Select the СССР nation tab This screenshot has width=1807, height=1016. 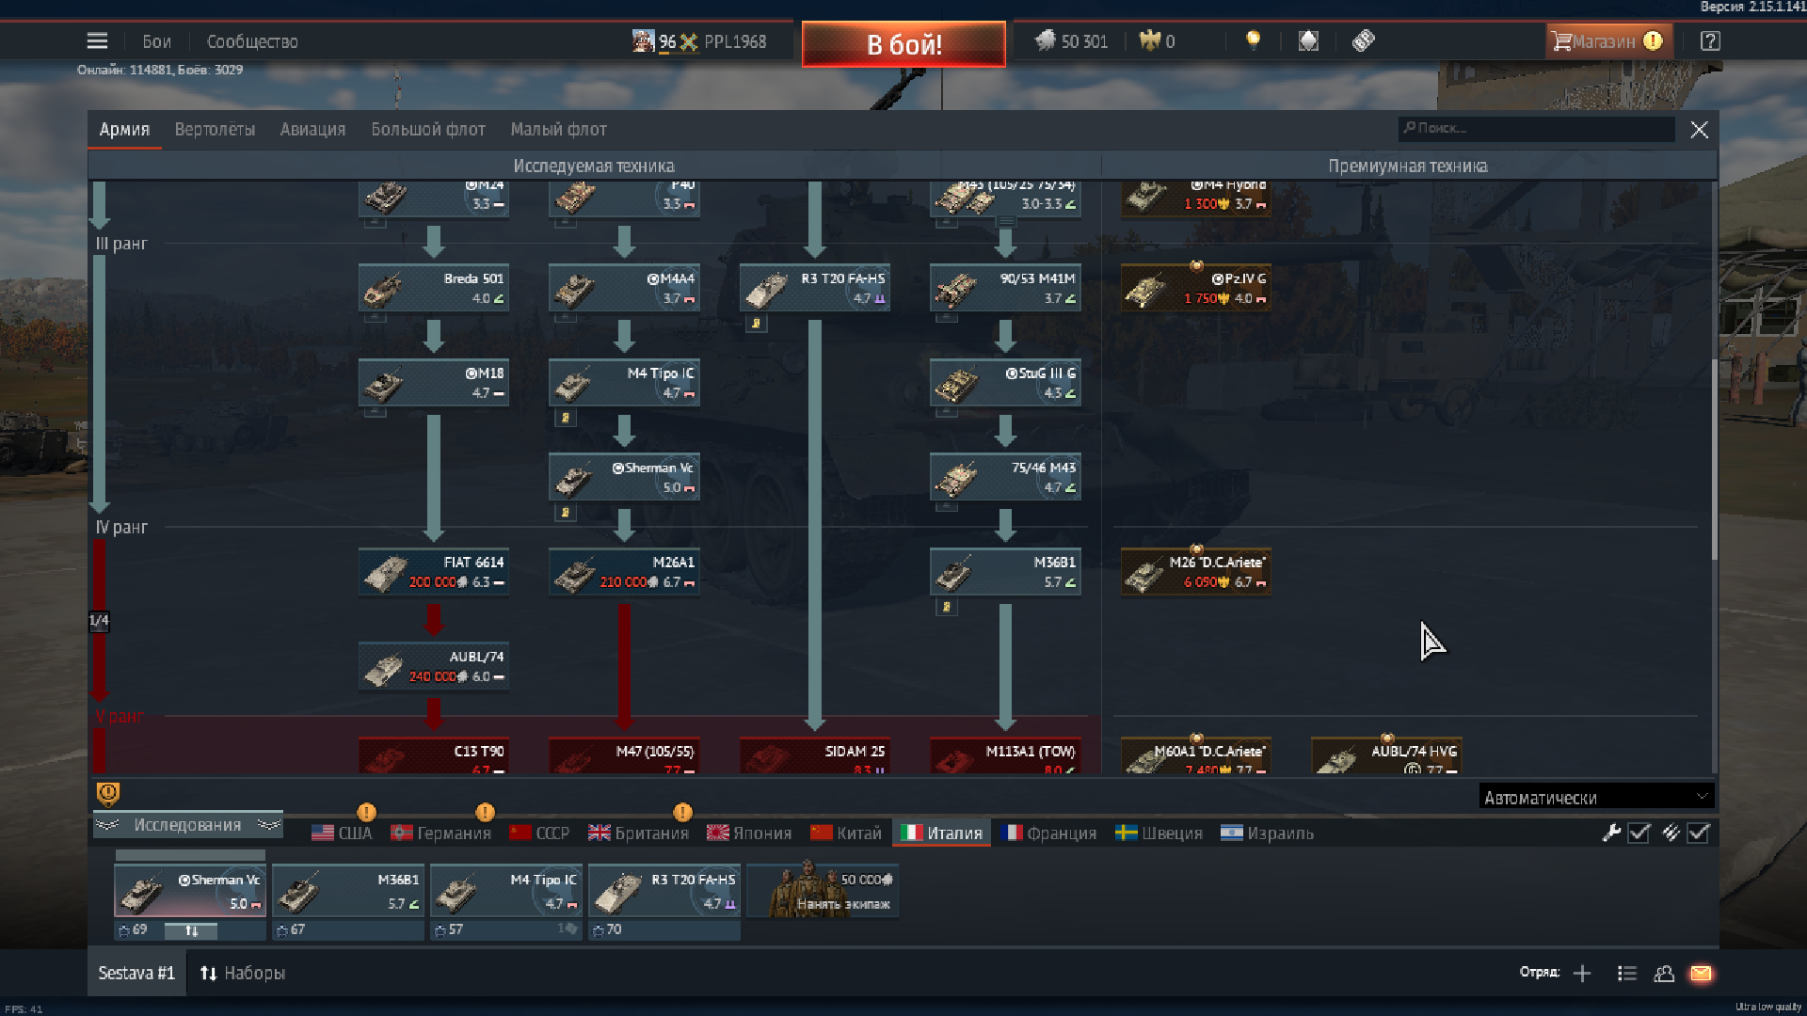coord(539,833)
